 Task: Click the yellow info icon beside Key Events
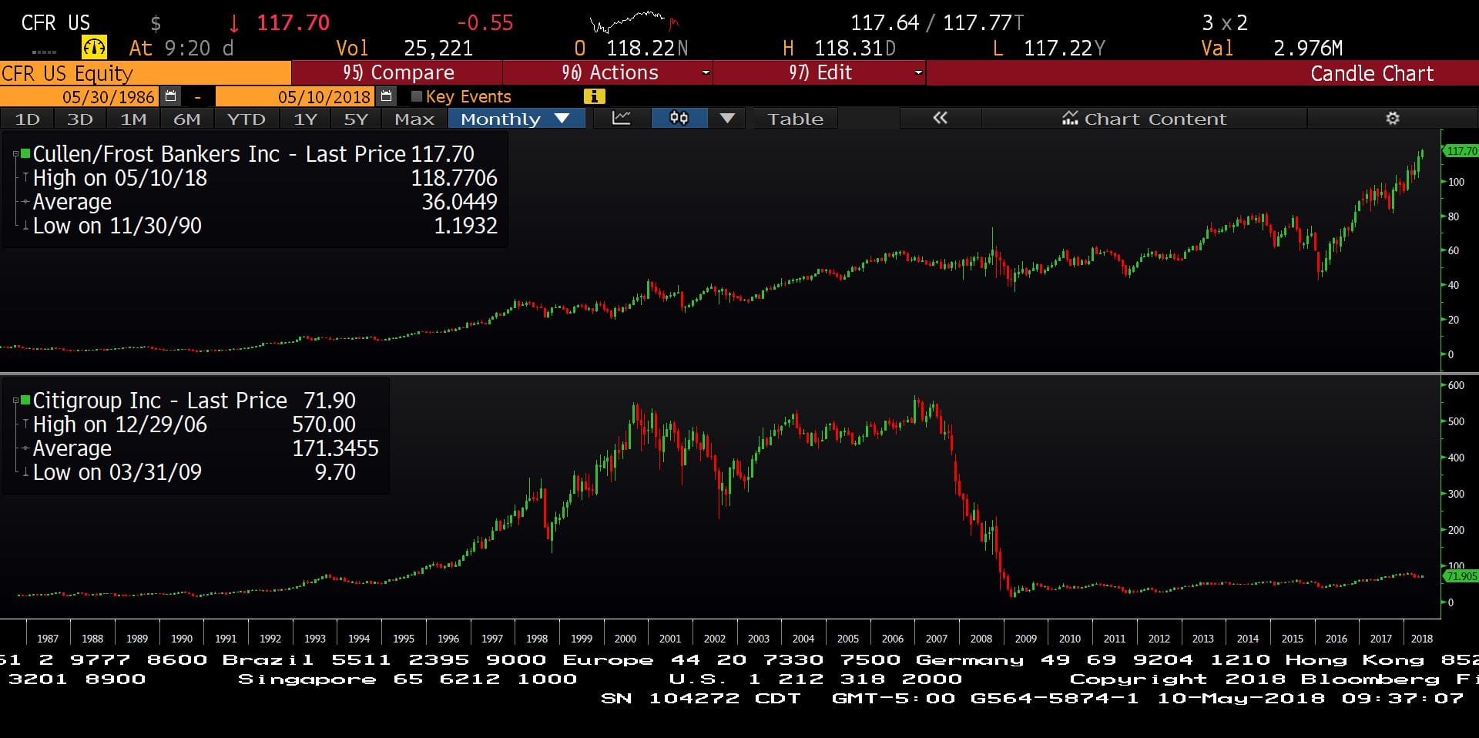tap(594, 96)
